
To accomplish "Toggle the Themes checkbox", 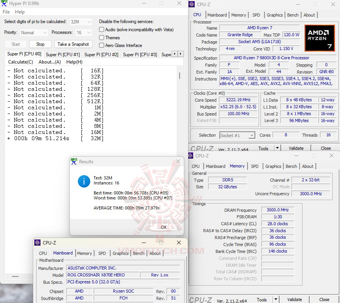I will click(101, 37).
